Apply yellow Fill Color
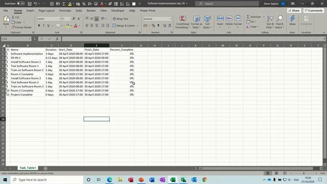The image size is (327, 184). coord(67,26)
